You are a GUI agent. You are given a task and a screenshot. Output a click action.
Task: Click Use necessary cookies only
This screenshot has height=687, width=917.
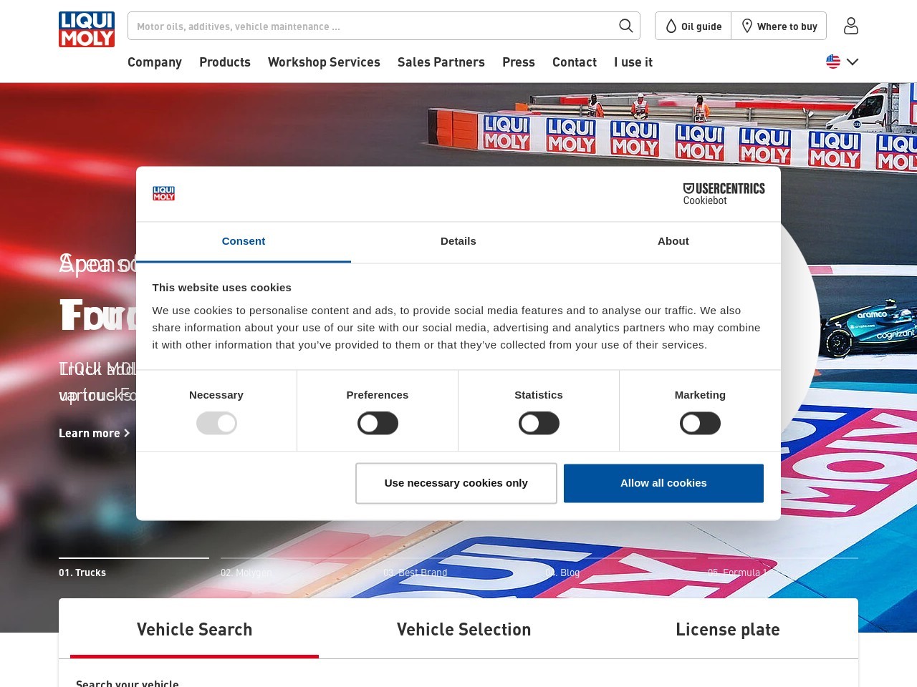pos(456,483)
